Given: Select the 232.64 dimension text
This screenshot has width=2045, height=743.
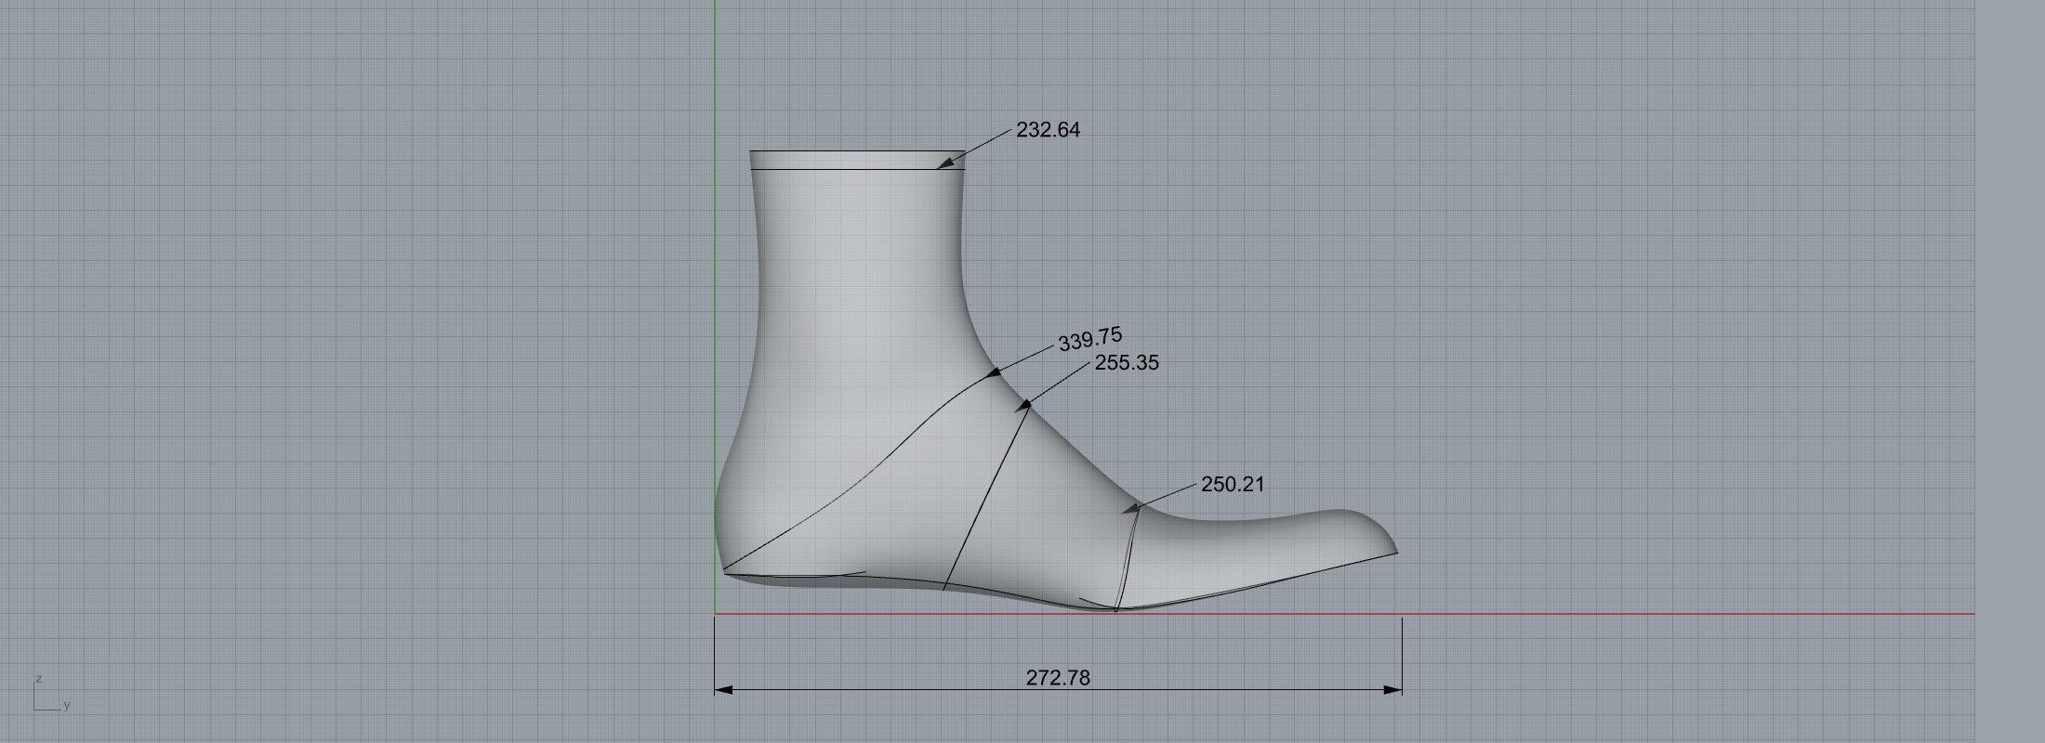Looking at the screenshot, I should (1048, 130).
